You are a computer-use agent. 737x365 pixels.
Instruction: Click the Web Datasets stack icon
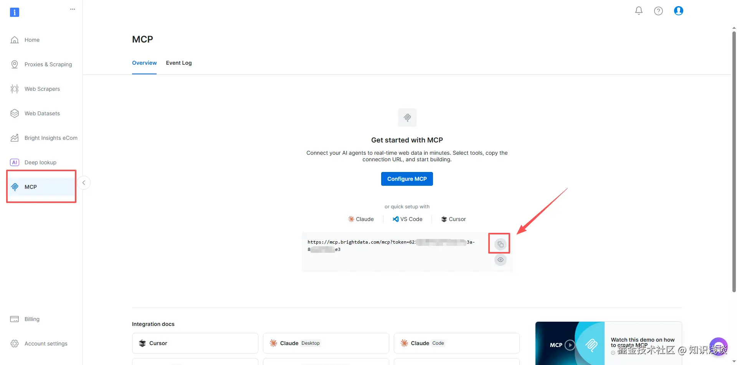(x=15, y=113)
